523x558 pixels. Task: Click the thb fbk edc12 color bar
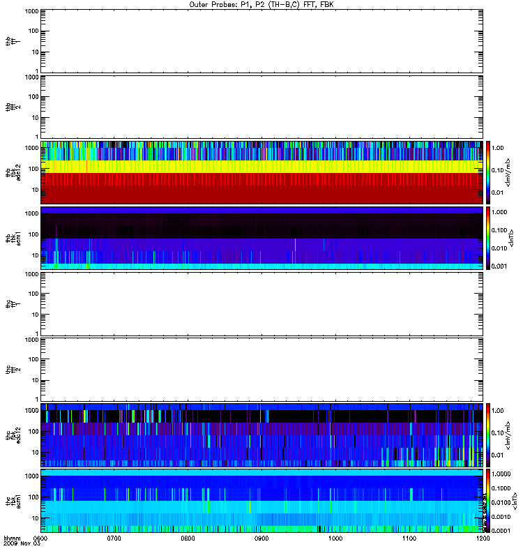pyautogui.click(x=488, y=172)
